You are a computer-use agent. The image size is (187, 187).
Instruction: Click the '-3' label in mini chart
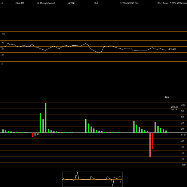[x=120, y=182]
